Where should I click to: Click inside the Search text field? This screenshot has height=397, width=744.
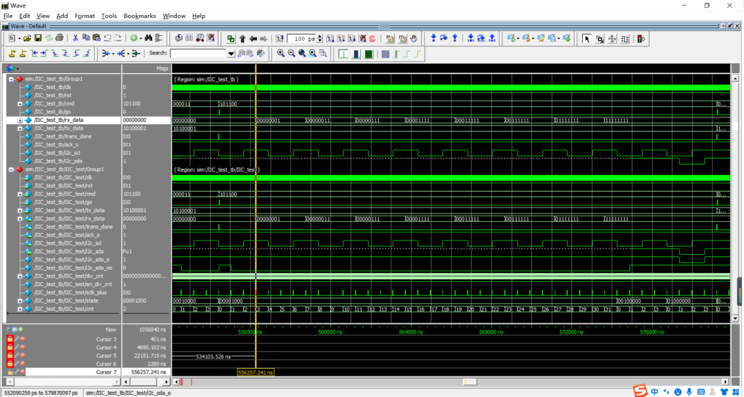[198, 53]
